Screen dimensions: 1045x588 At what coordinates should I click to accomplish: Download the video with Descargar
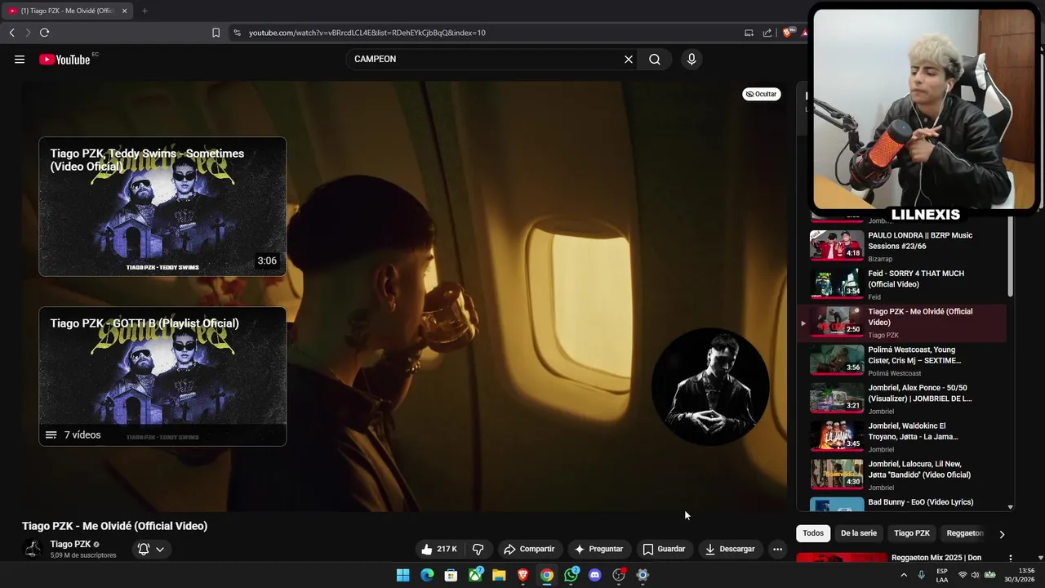pos(730,549)
